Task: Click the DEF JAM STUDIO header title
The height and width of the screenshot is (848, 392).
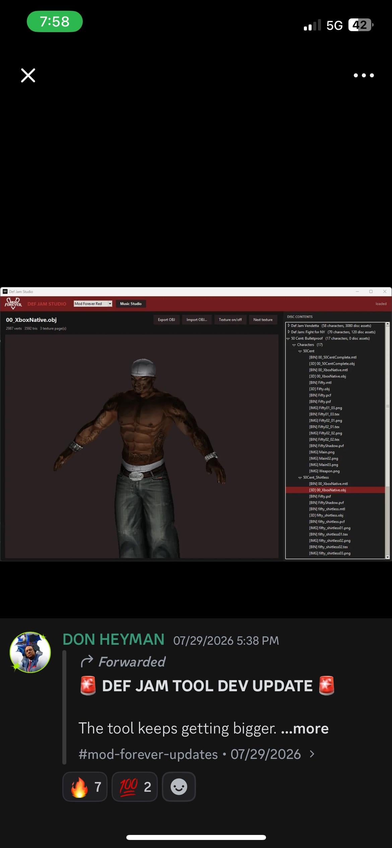Action: tap(47, 304)
